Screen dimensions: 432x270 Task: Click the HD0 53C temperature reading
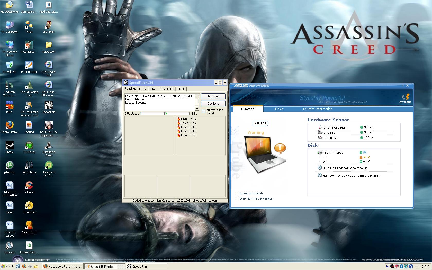pyautogui.click(x=187, y=119)
